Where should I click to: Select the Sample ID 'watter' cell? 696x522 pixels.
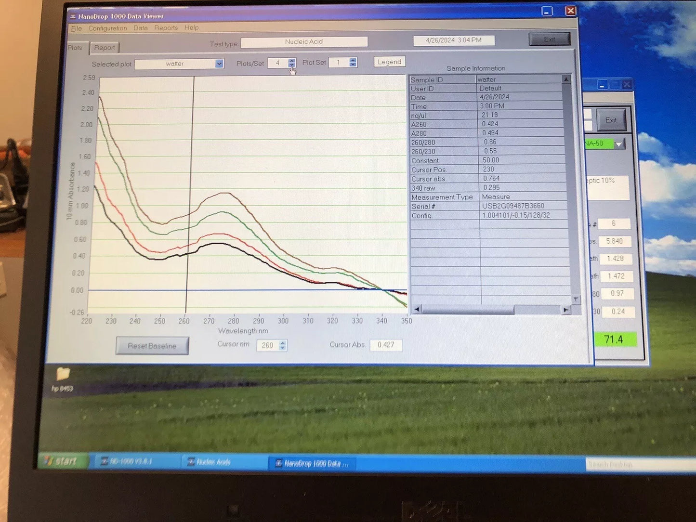click(519, 79)
